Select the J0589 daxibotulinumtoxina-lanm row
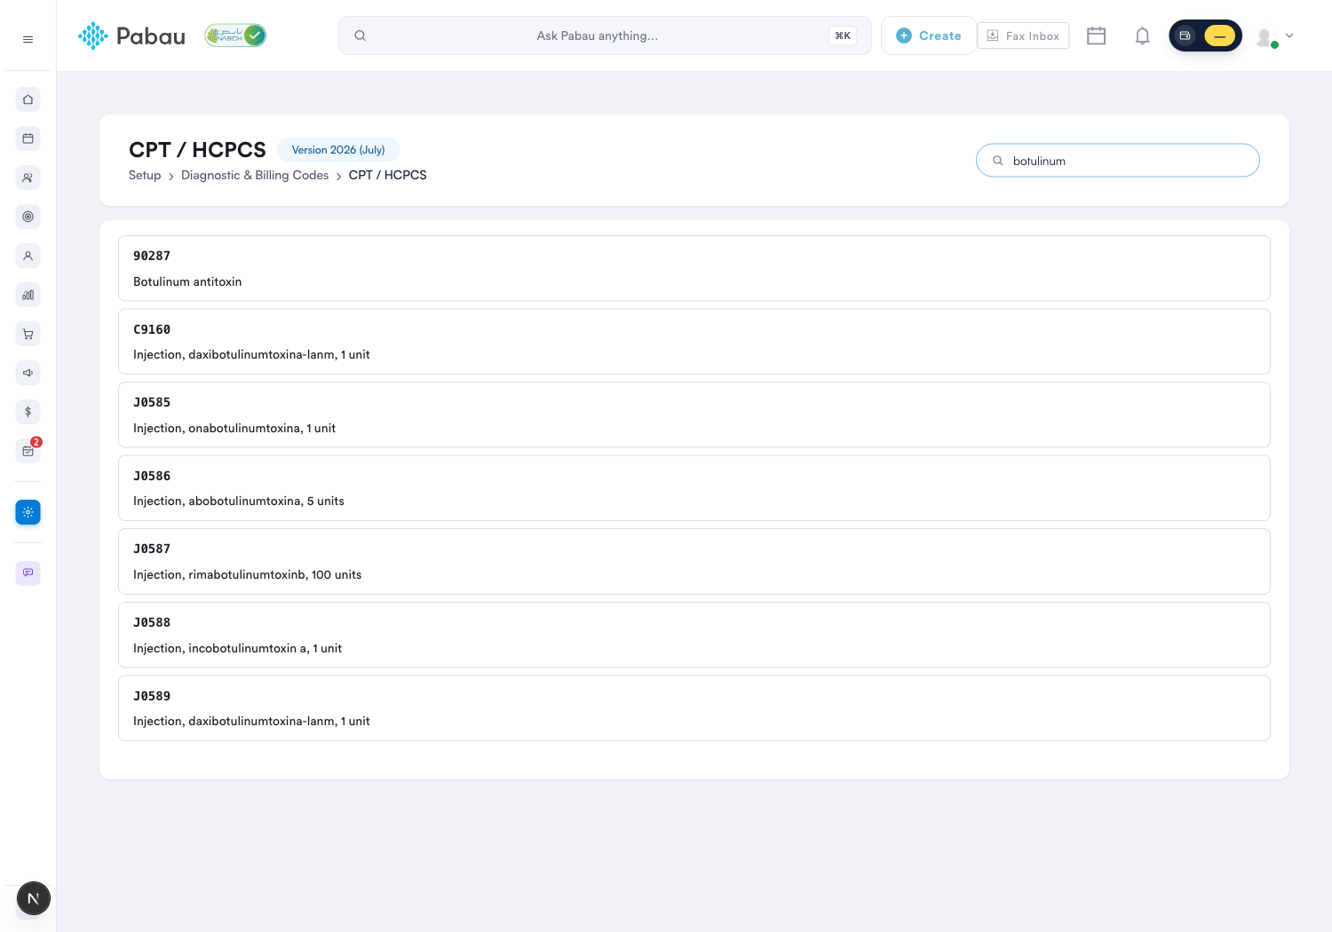1332x932 pixels. (694, 708)
